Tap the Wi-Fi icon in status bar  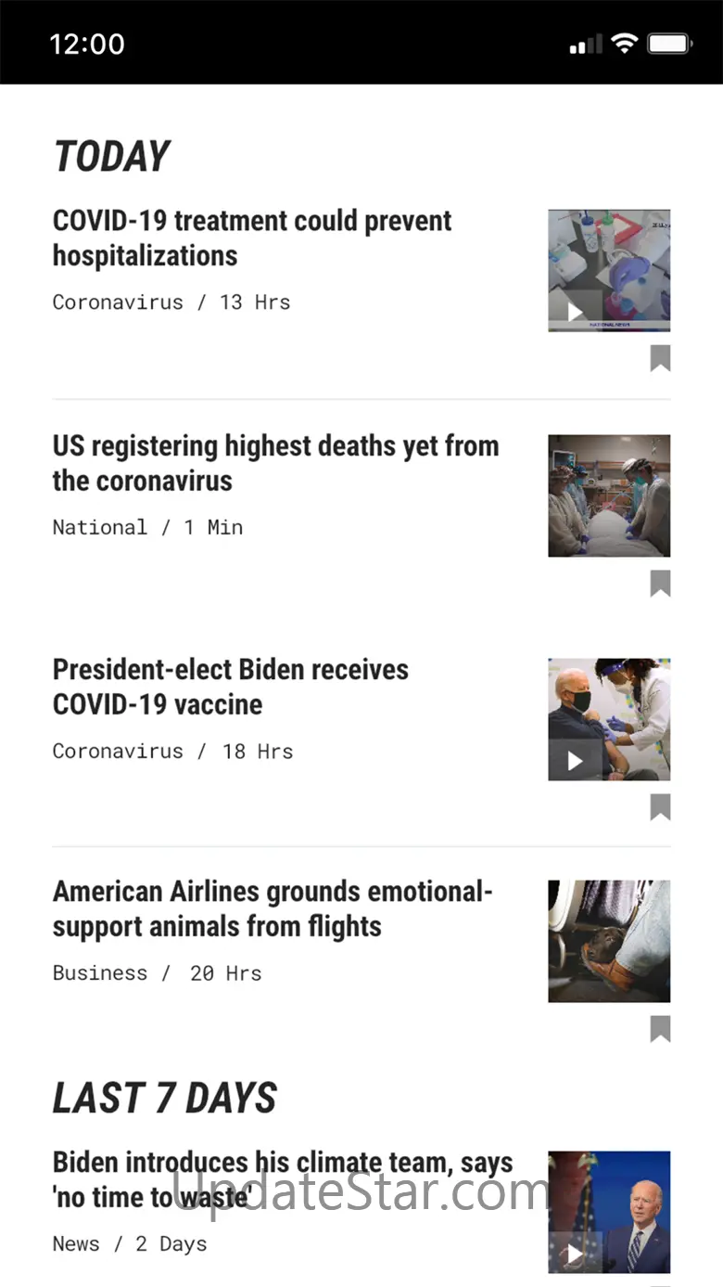pos(625,44)
